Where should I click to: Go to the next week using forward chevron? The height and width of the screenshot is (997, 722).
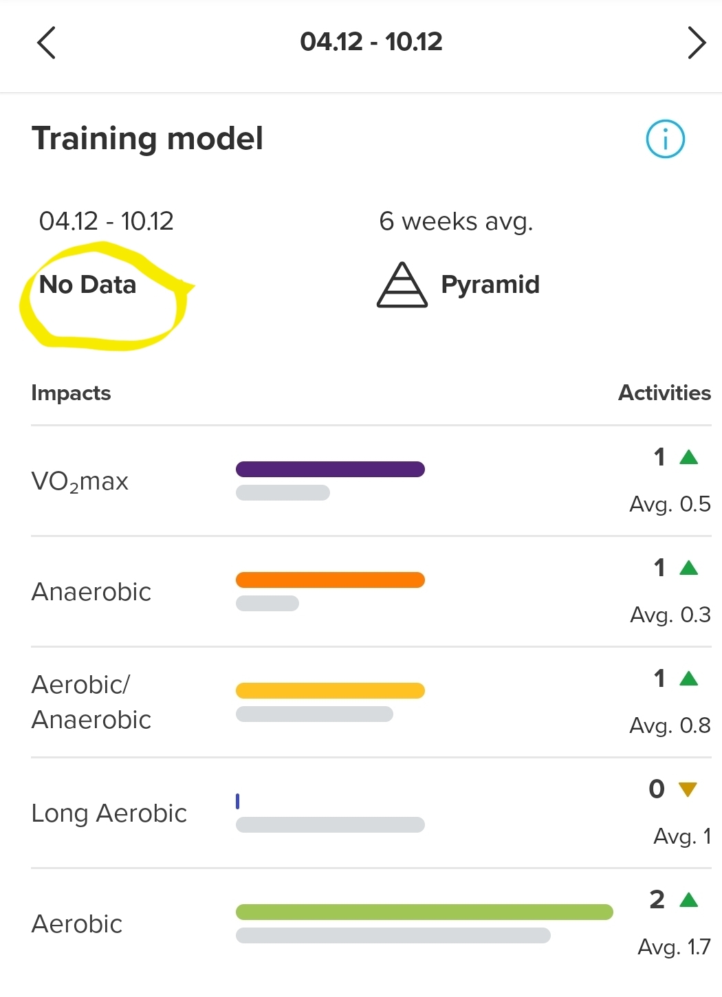697,43
